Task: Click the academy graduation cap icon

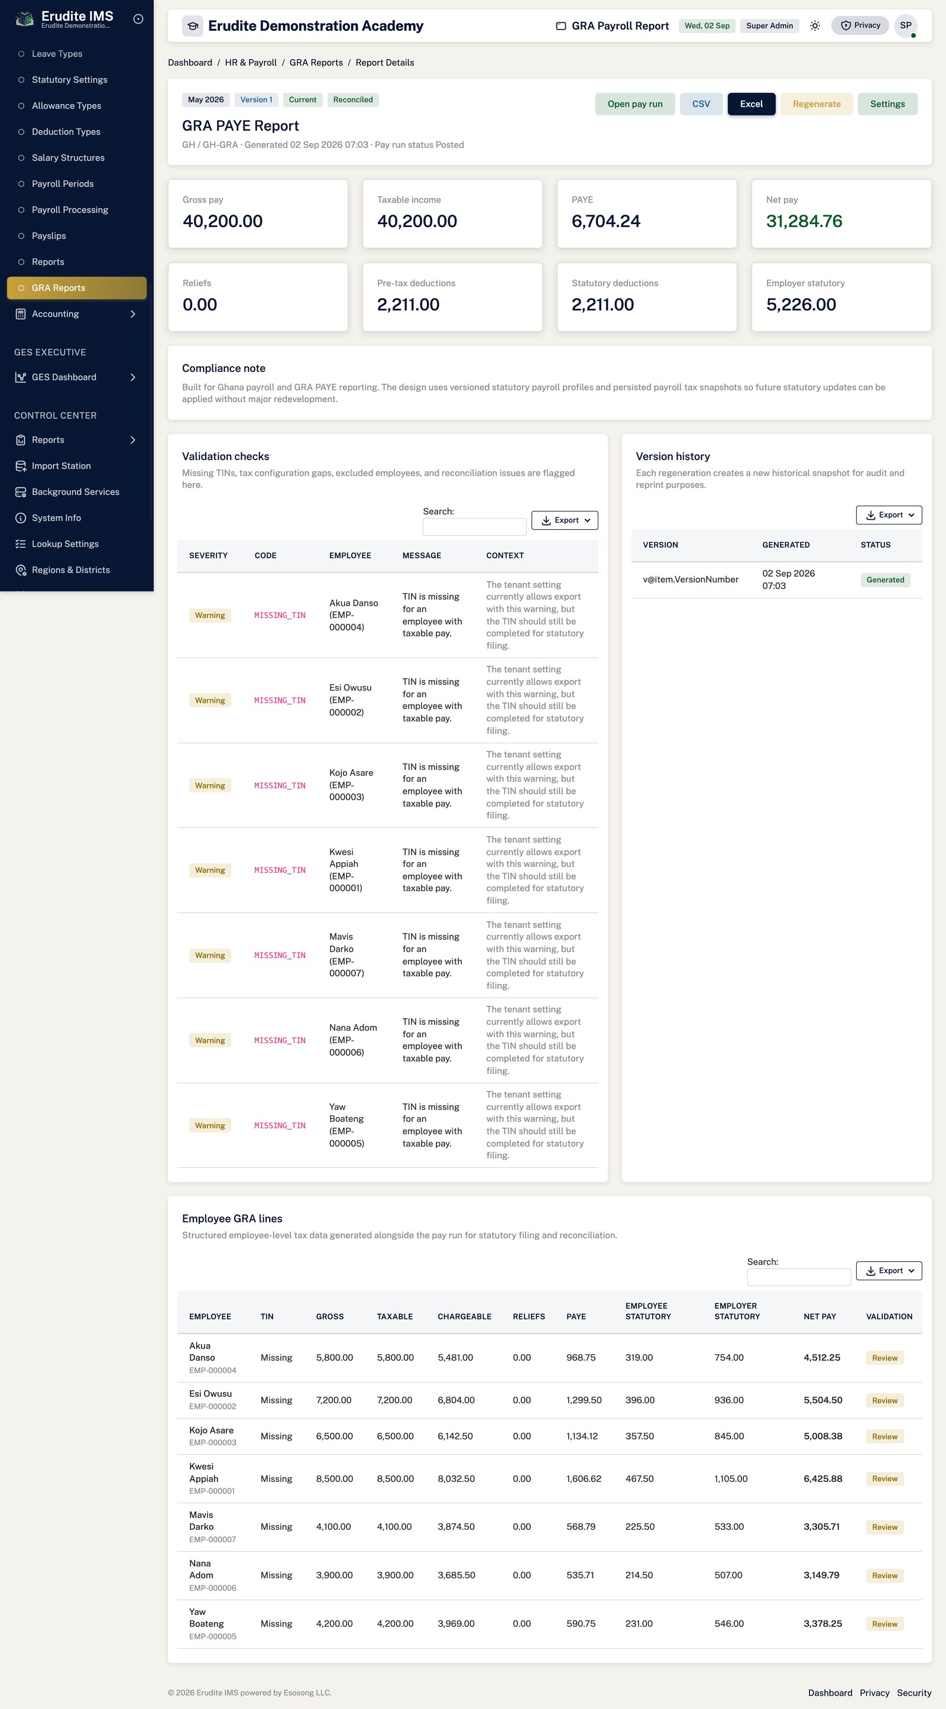Action: tap(192, 26)
